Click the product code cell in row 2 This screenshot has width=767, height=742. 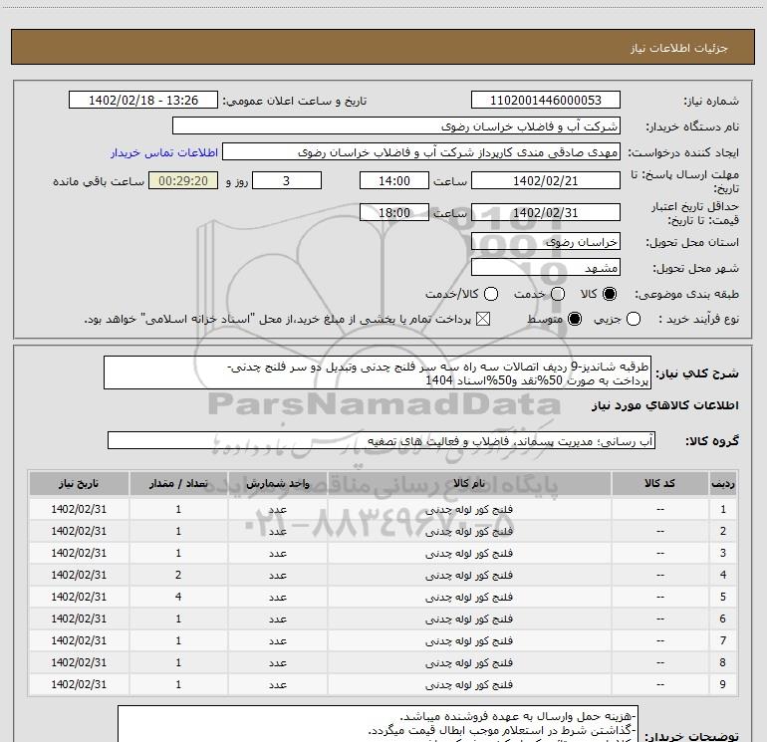tap(659, 531)
